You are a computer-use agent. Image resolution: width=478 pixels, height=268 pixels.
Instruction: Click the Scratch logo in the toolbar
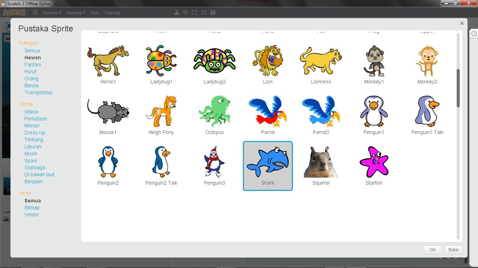tap(14, 12)
